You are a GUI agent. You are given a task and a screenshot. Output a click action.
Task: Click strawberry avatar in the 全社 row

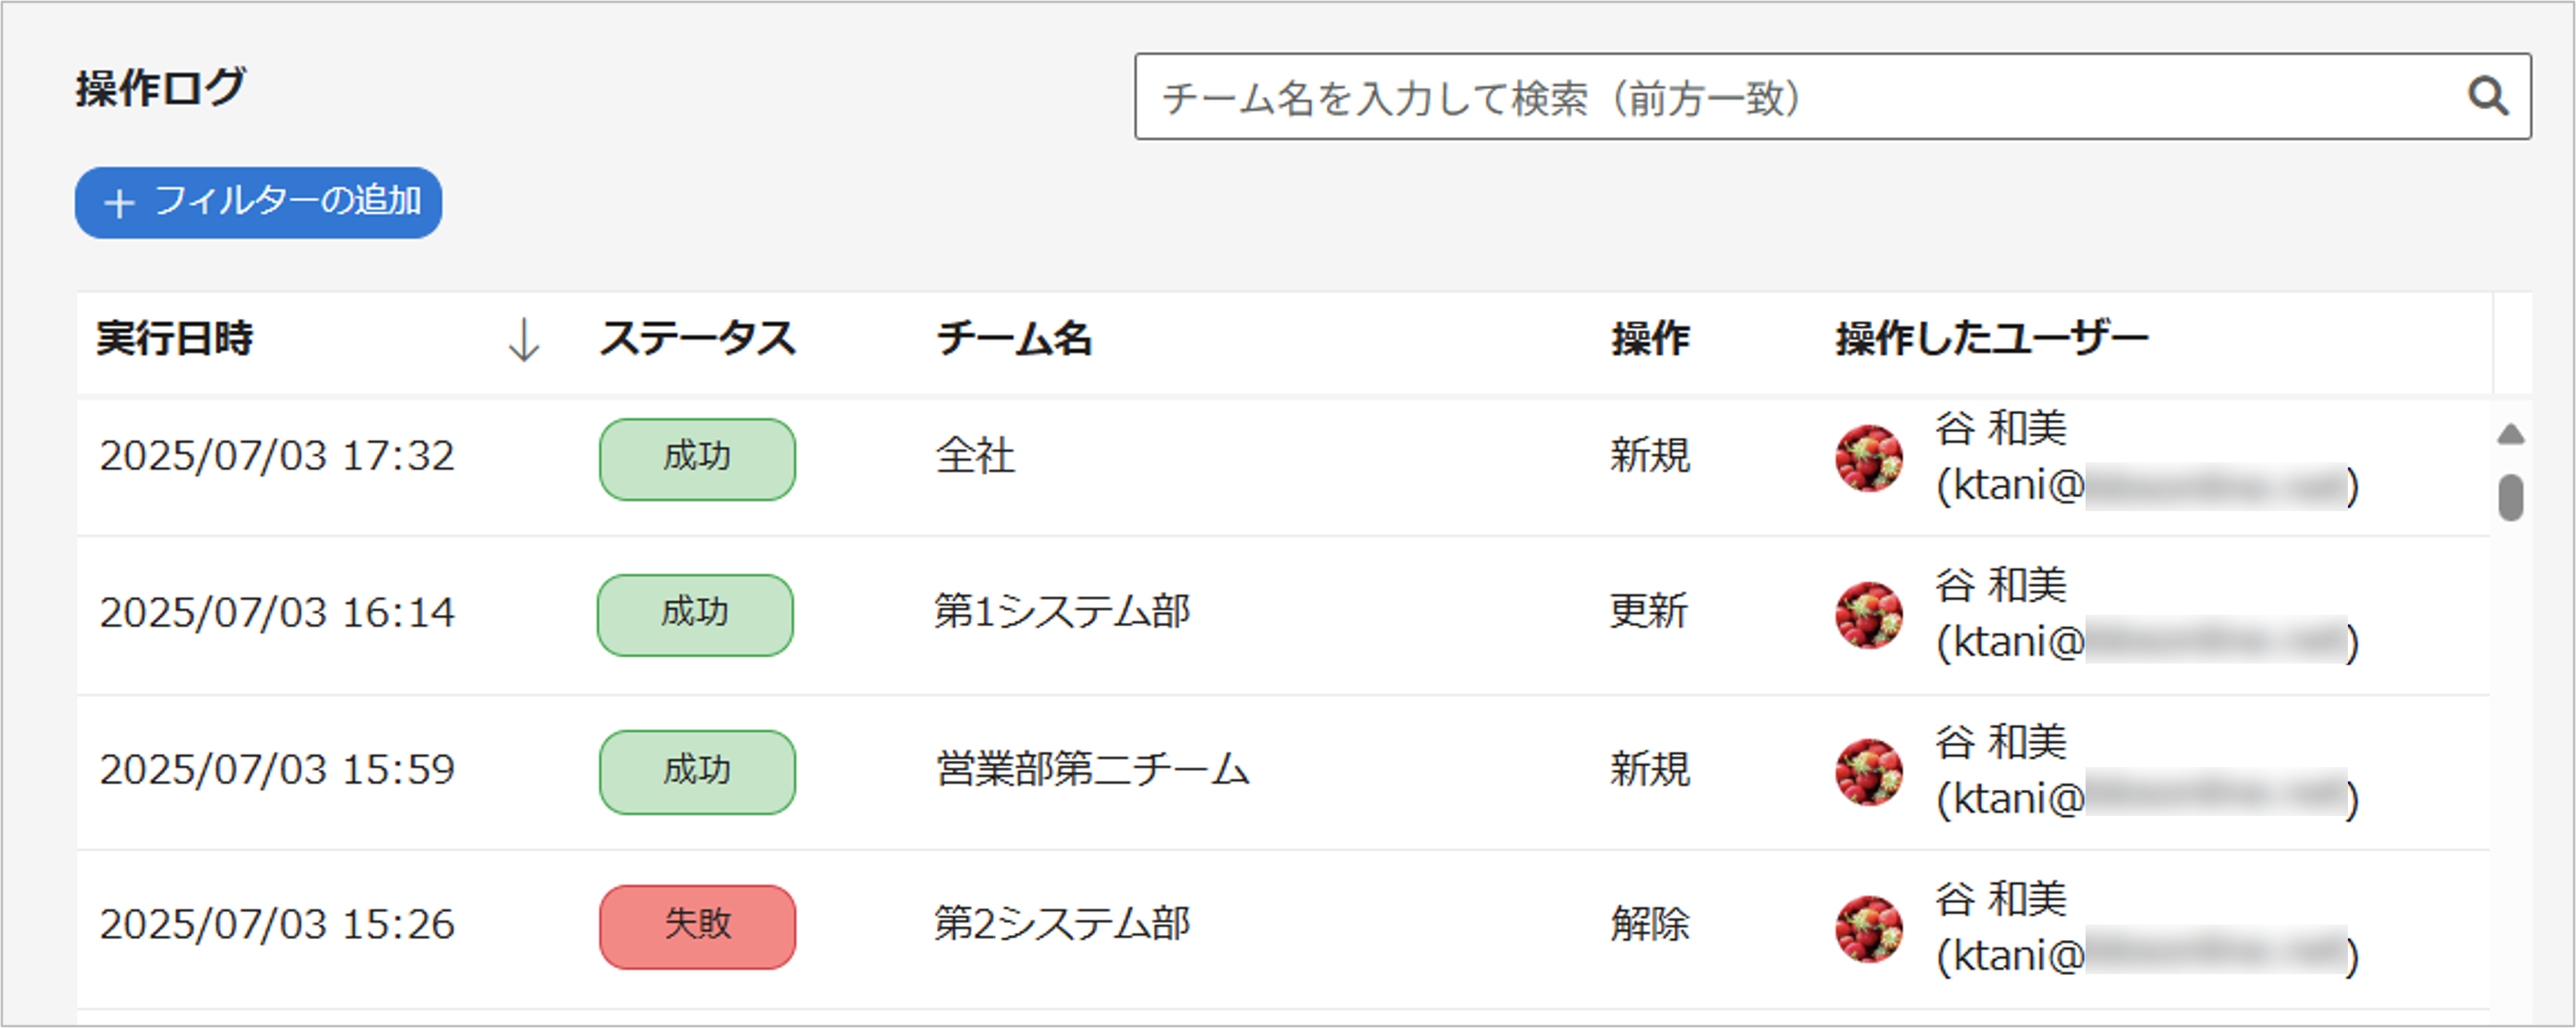pos(1868,457)
